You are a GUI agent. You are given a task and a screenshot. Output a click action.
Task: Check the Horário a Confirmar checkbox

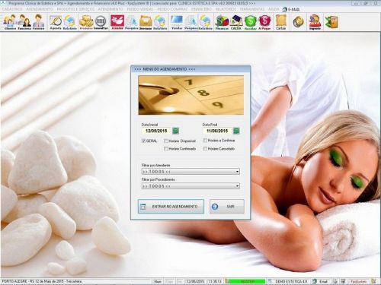[205, 141]
